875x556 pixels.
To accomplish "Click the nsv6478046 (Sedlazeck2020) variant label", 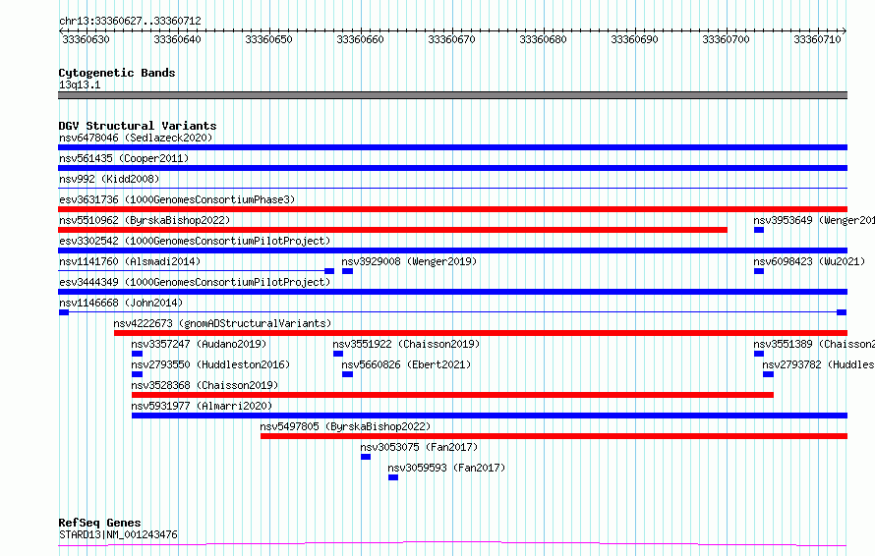I will point(136,138).
